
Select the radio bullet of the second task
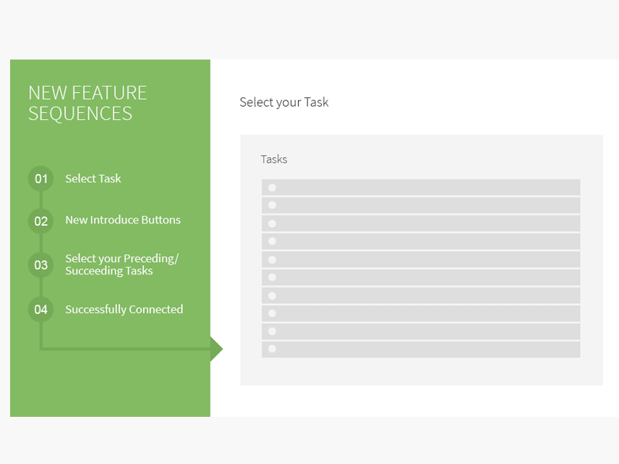tap(272, 205)
